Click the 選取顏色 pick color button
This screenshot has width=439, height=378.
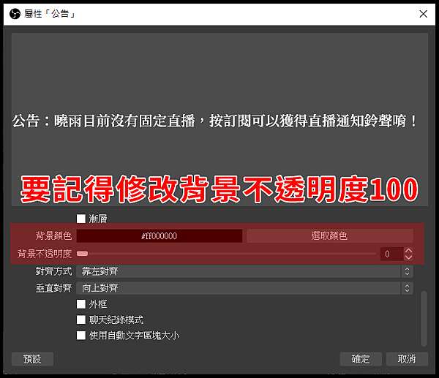tap(329, 235)
